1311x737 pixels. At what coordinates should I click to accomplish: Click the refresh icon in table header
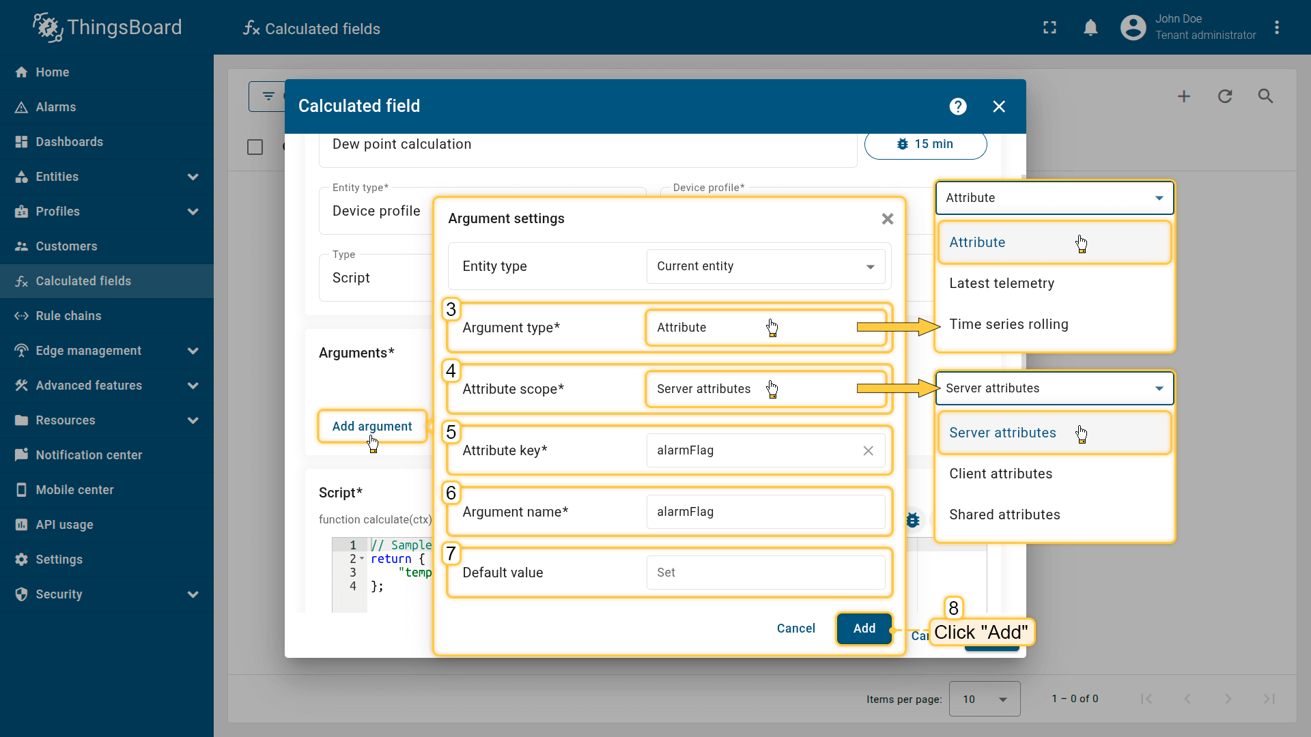tap(1225, 96)
